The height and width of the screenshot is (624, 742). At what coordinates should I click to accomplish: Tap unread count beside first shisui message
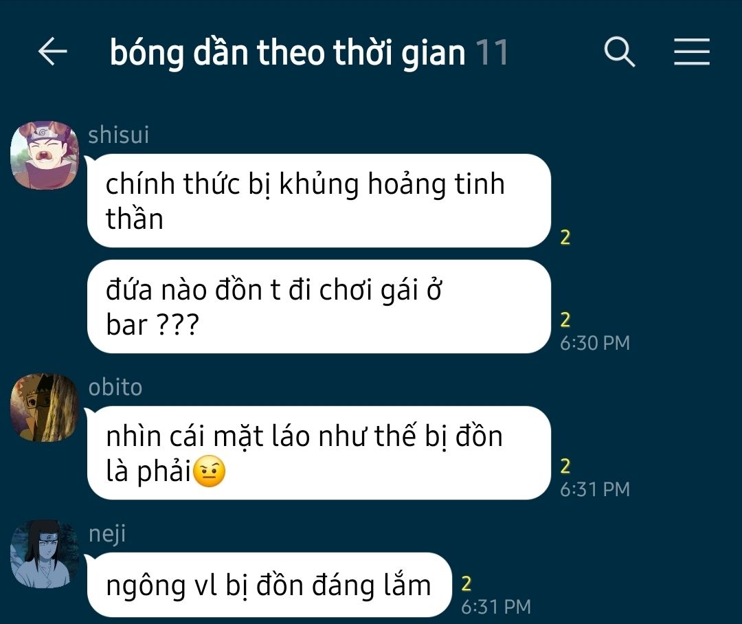(x=565, y=237)
